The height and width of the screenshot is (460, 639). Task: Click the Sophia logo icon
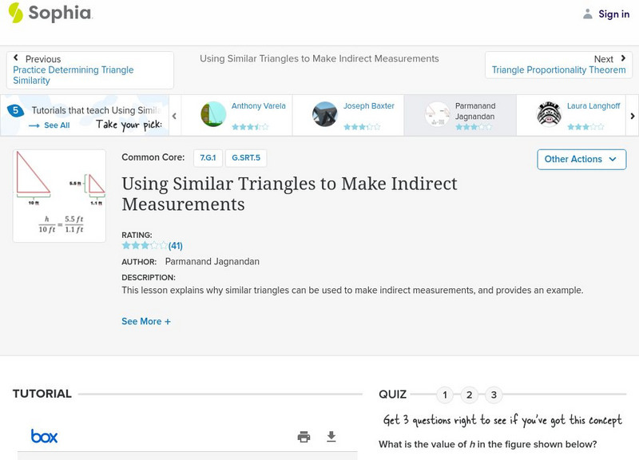point(15,13)
